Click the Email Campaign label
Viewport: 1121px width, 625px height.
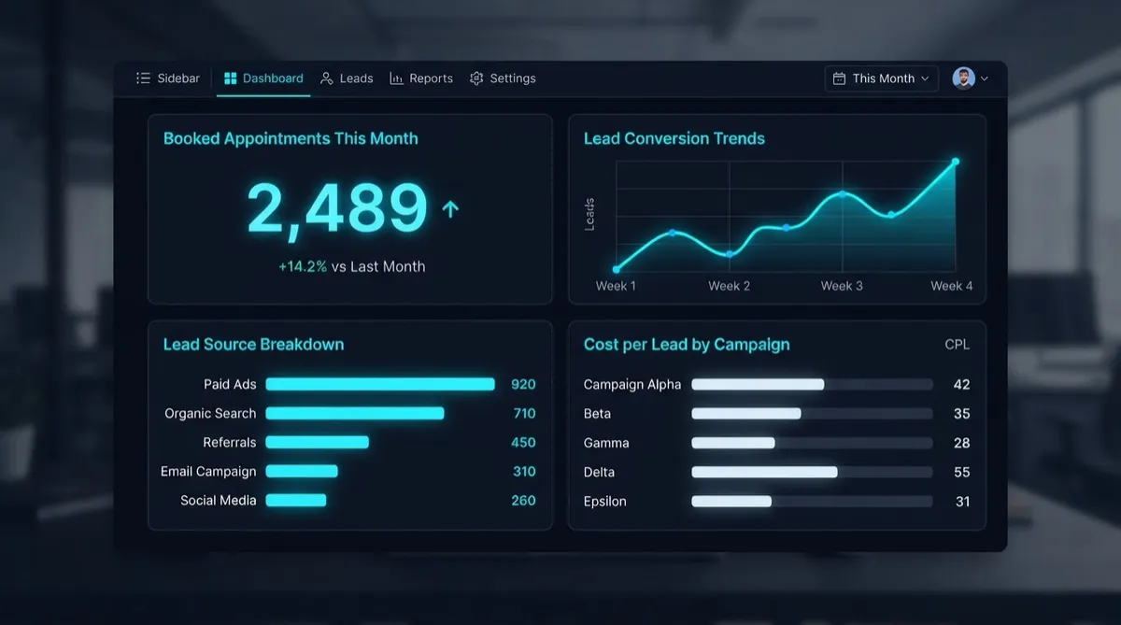click(208, 471)
